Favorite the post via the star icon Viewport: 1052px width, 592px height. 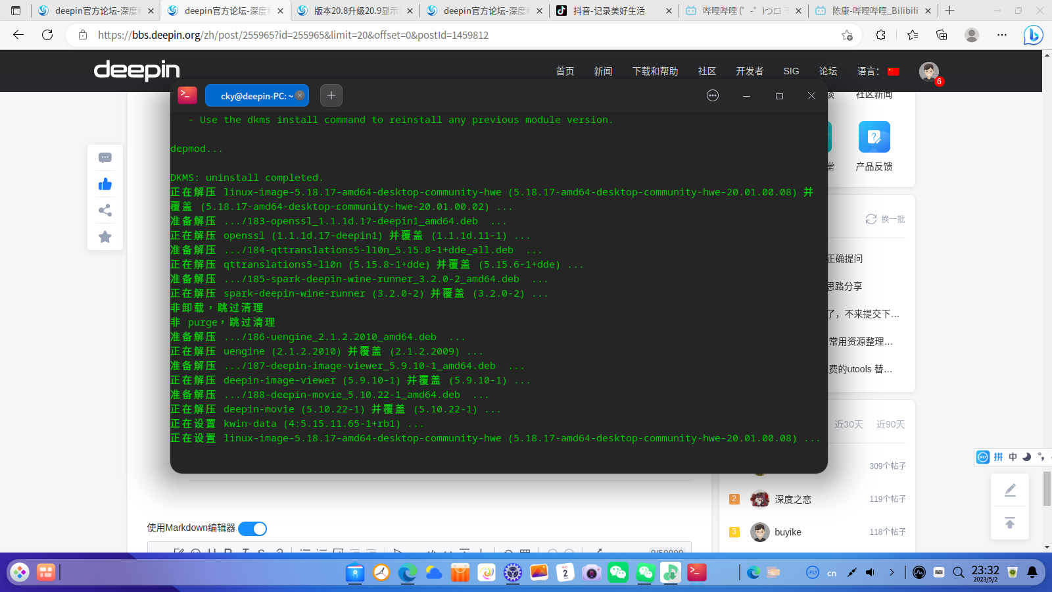point(105,237)
